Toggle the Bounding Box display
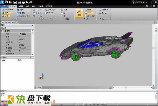The image size is (158, 106). (23, 16)
